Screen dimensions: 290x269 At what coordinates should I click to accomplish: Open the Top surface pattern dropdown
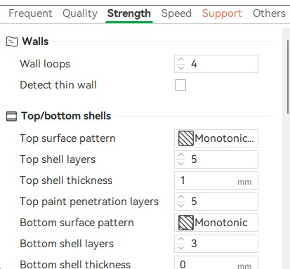point(216,138)
